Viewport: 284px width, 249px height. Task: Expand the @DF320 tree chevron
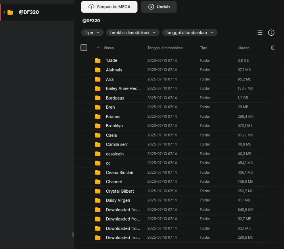tap(4, 12)
